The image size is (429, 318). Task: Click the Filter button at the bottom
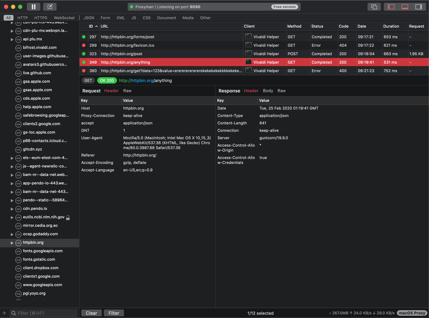tap(114, 313)
